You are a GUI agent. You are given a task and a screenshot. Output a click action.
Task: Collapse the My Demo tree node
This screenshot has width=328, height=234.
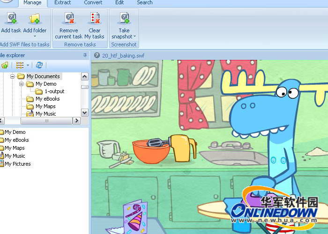tap(21, 84)
